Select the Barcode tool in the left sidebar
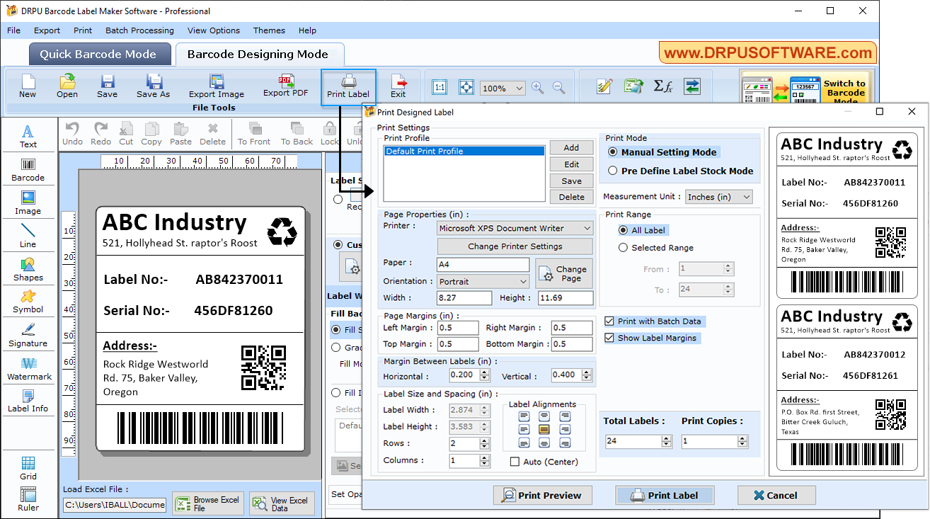Viewport: 930px width, 519px height. pyautogui.click(x=28, y=169)
